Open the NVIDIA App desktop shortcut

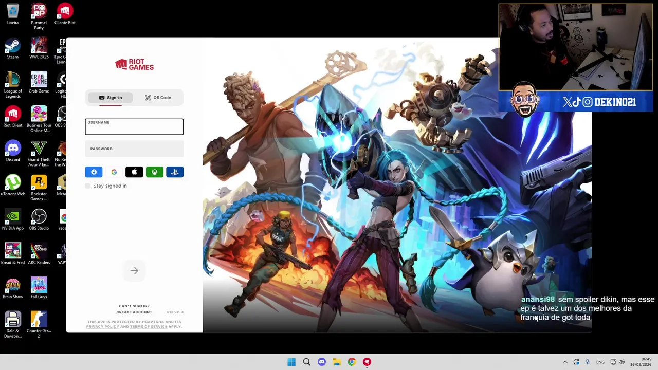13,220
